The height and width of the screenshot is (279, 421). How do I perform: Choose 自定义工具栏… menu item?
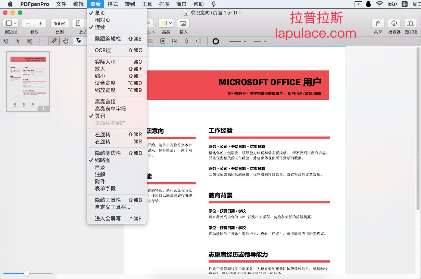[117, 207]
